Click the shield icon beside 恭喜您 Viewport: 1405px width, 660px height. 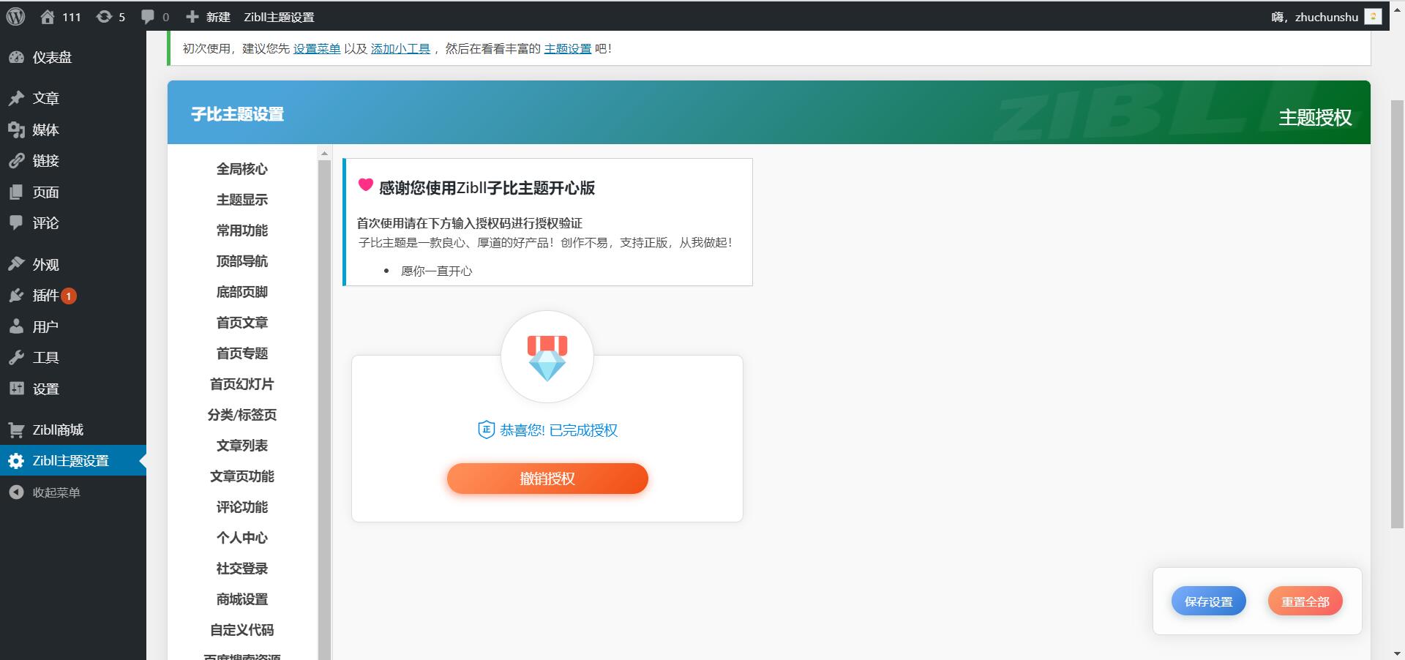[486, 430]
